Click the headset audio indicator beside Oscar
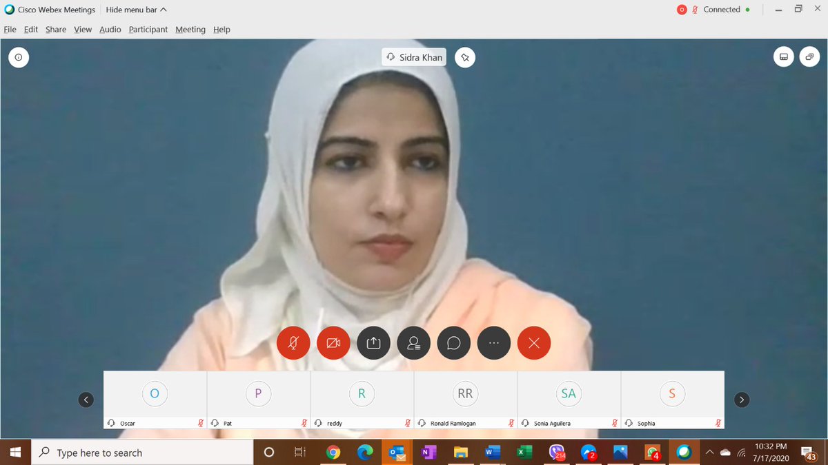828x465 pixels. [x=111, y=422]
